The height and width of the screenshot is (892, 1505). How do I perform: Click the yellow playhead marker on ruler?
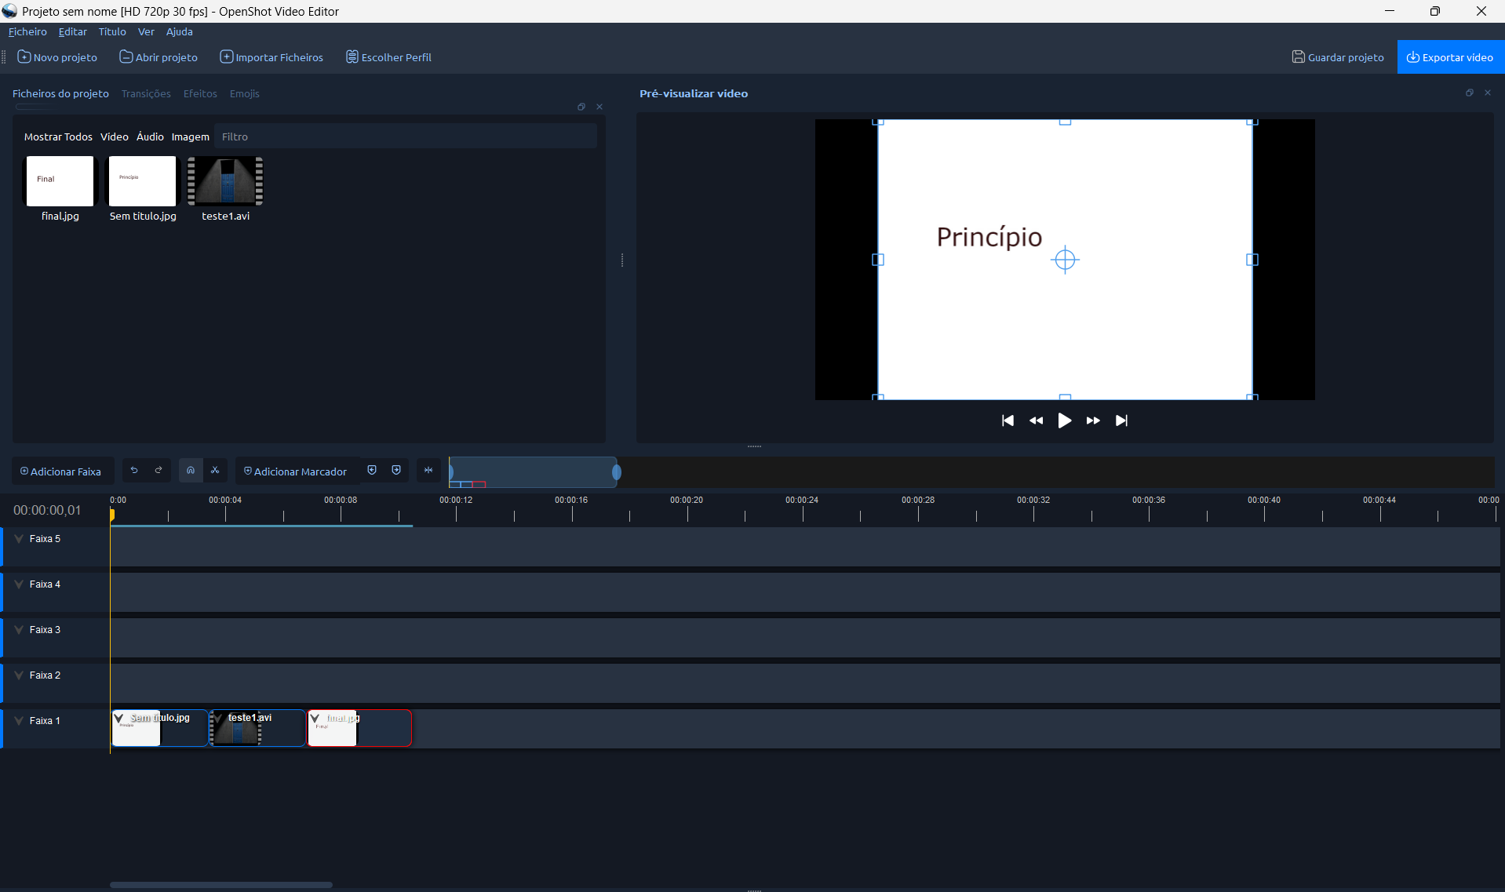pyautogui.click(x=112, y=515)
